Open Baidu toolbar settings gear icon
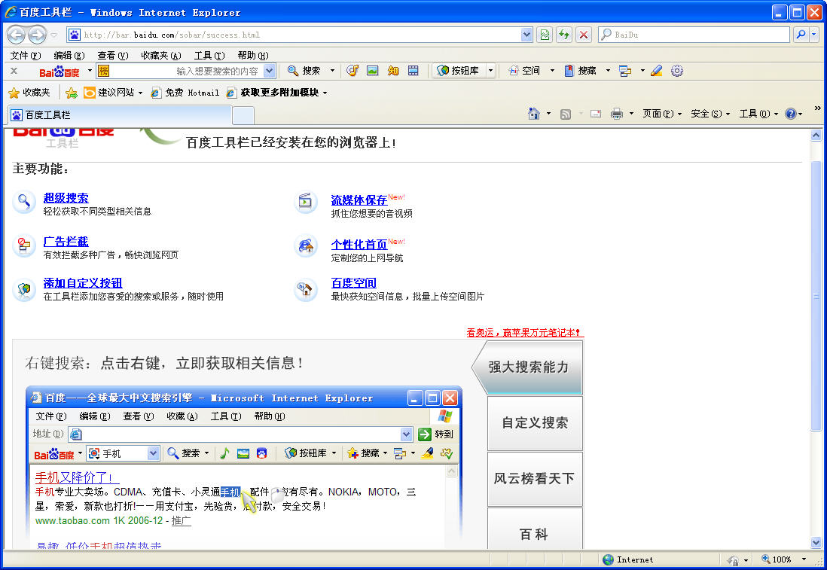This screenshot has height=570, width=827. 677,71
